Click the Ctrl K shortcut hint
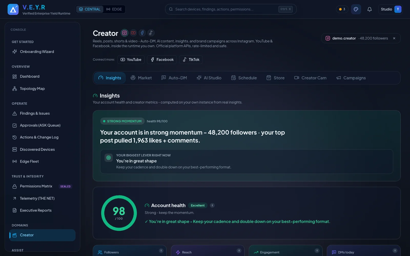 (285, 9)
